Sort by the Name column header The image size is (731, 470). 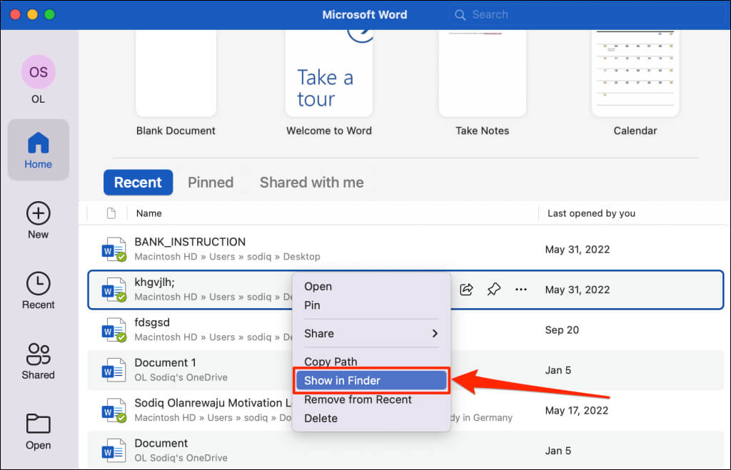[x=149, y=213]
